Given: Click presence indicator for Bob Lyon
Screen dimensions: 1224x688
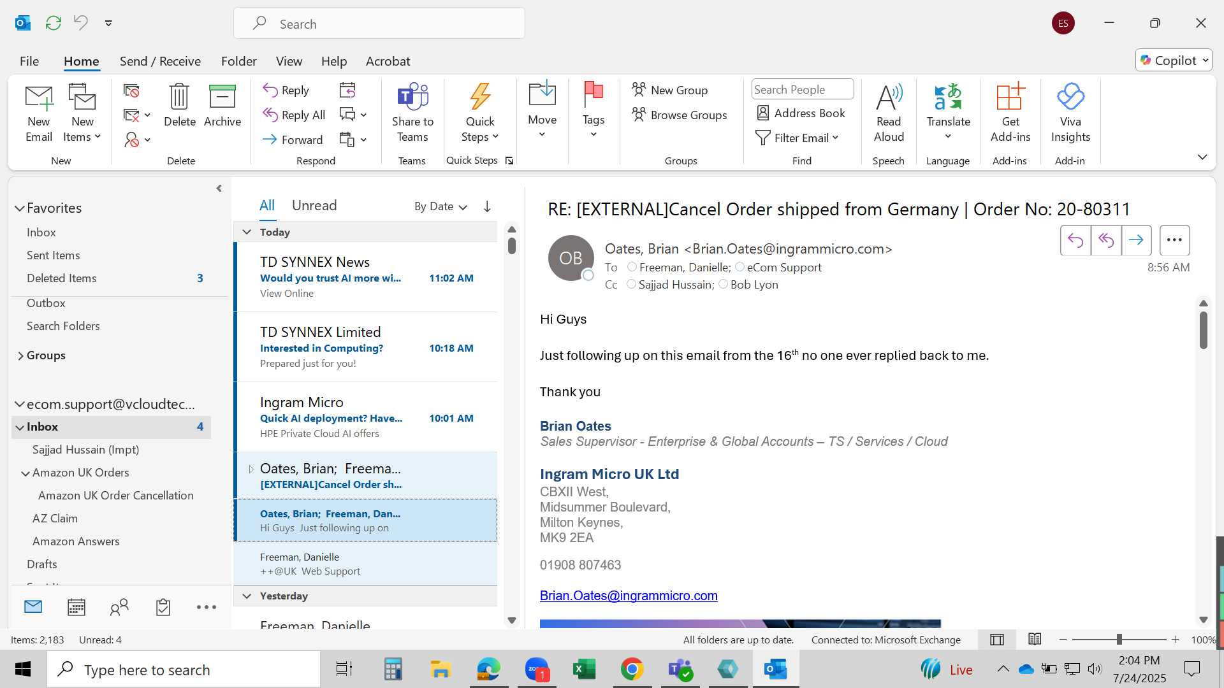Looking at the screenshot, I should [723, 284].
